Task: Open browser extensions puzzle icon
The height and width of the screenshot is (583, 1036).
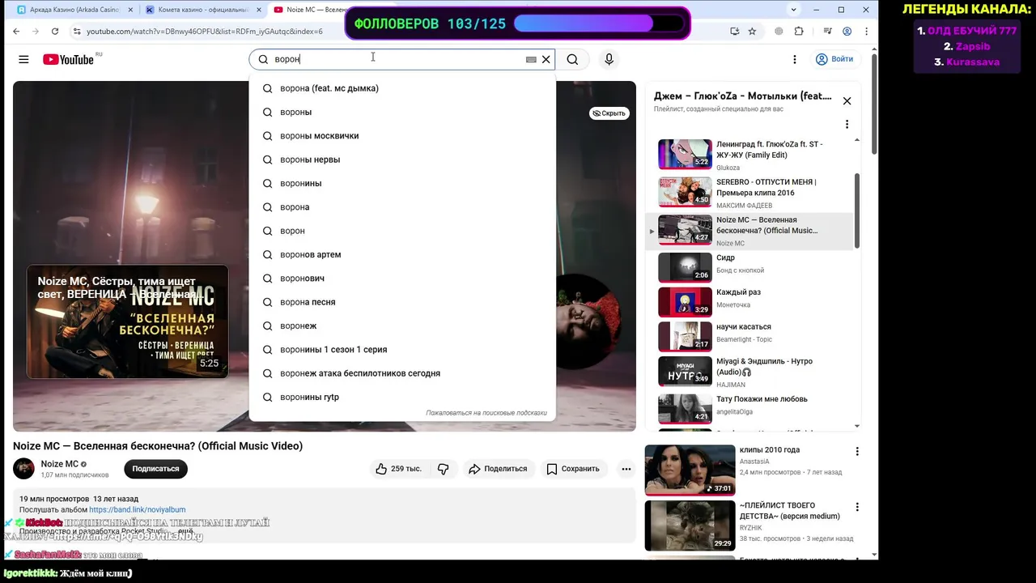Action: pyautogui.click(x=799, y=32)
